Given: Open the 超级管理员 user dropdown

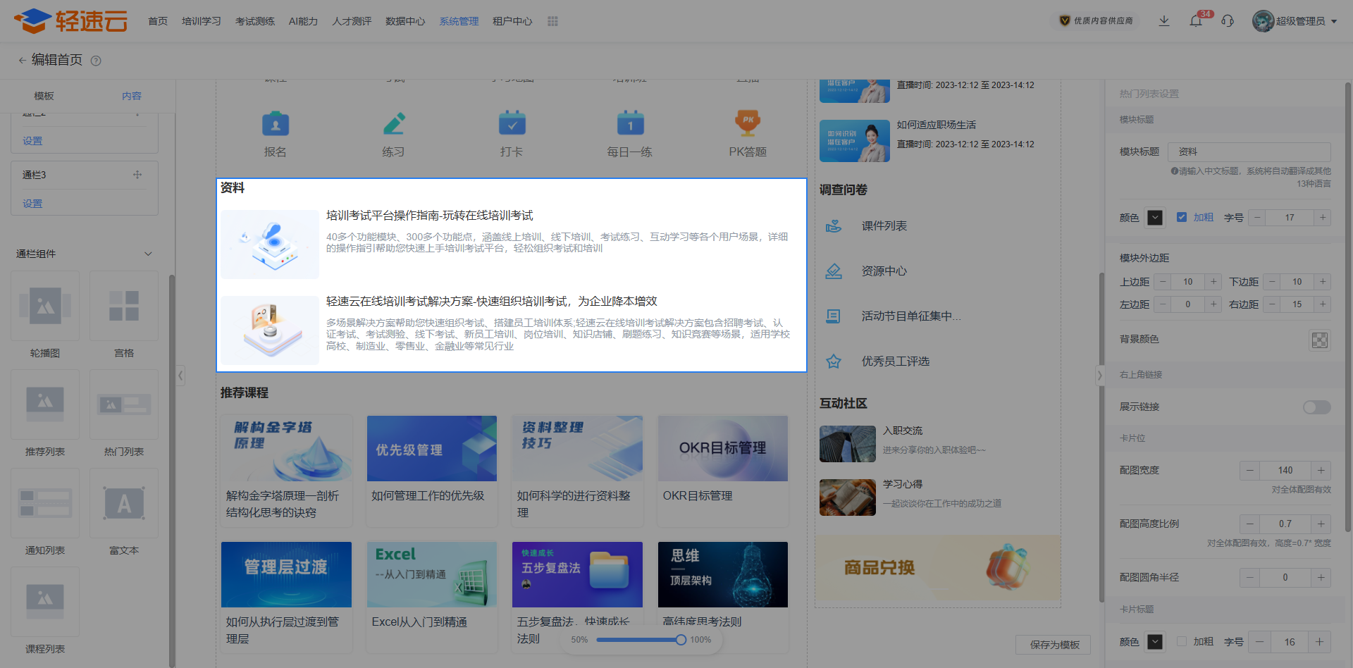Looking at the screenshot, I should pos(1295,21).
